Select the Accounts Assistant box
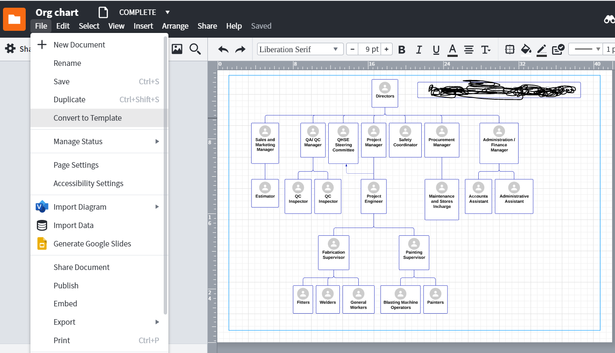 [x=478, y=196]
